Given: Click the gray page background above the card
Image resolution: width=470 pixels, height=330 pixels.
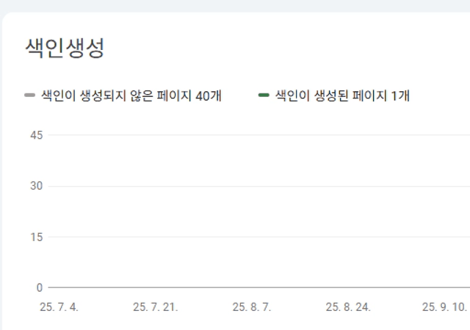Looking at the screenshot, I should click(235, 5).
